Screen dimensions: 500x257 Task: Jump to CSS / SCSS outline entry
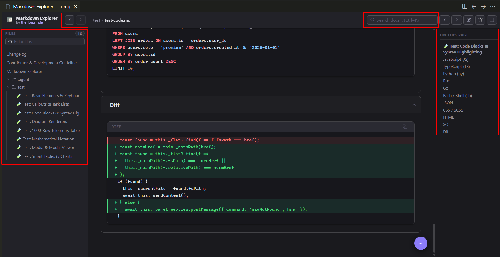click(453, 110)
